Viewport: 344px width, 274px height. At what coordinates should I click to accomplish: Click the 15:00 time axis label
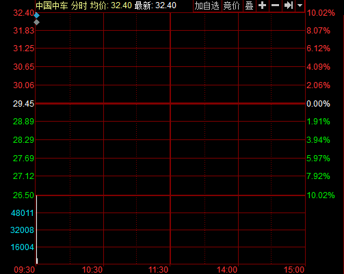[294, 270]
